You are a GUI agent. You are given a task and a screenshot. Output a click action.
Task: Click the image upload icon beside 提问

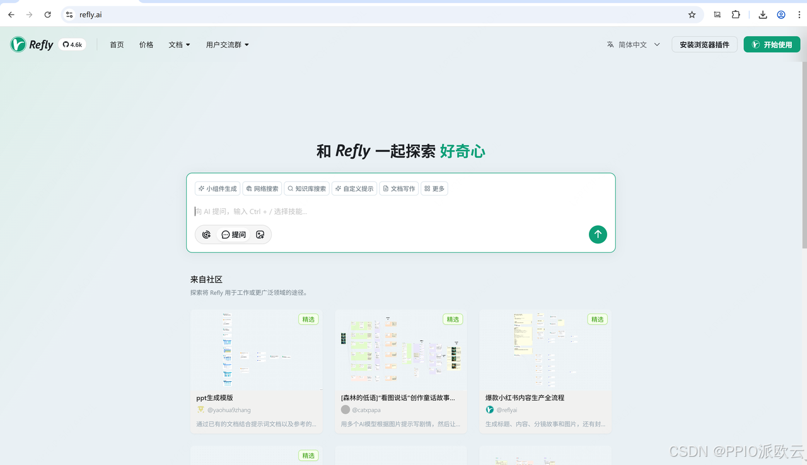(260, 235)
